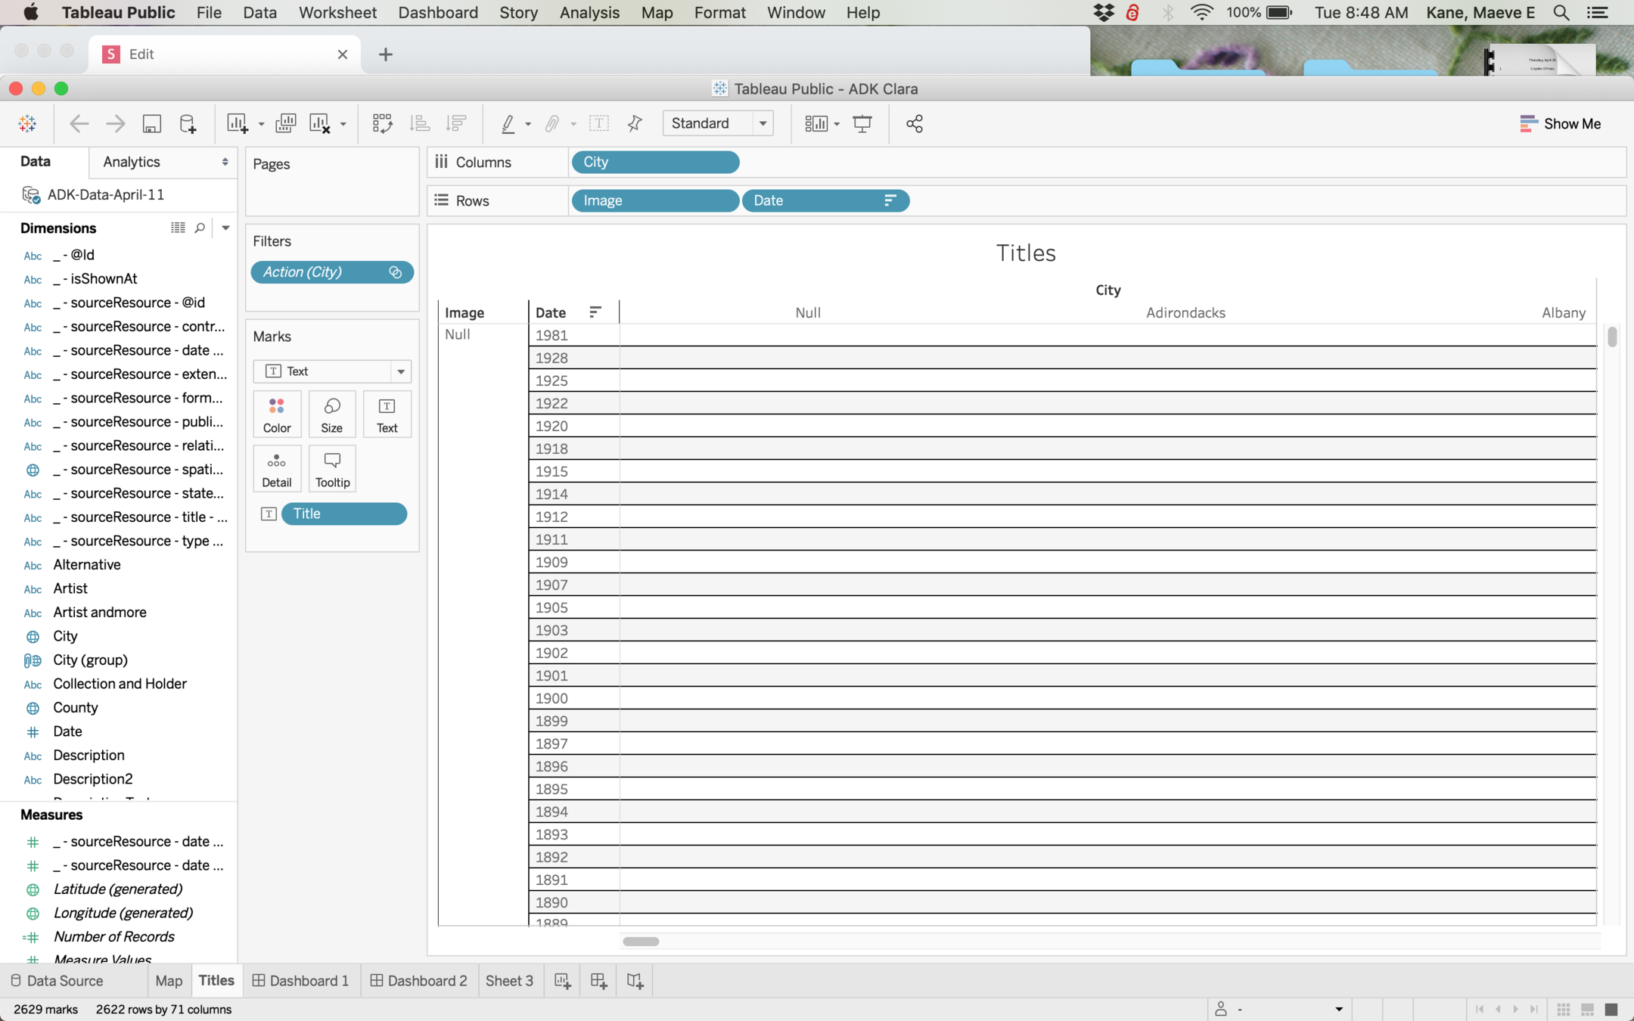This screenshot has height=1021, width=1634.
Task: Click the New Data Source icon
Action: click(x=188, y=124)
